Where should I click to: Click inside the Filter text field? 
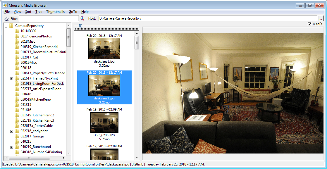pyautogui.click(x=49, y=18)
